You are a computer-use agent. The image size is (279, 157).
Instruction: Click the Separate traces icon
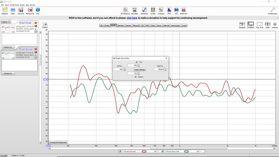tap(242, 25)
